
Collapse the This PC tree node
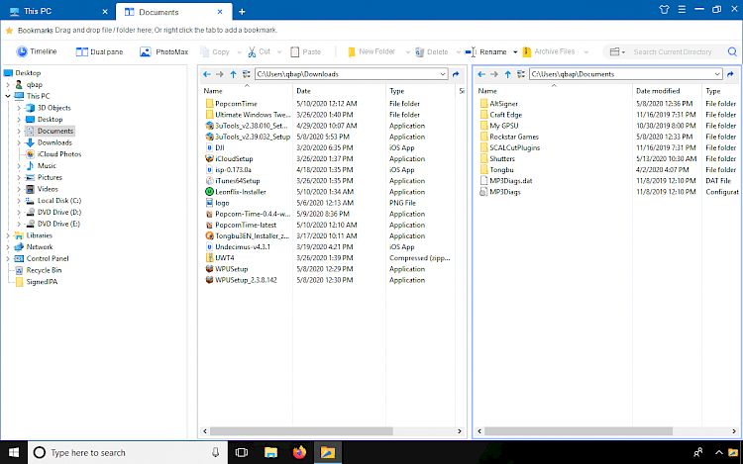pyautogui.click(x=8, y=96)
